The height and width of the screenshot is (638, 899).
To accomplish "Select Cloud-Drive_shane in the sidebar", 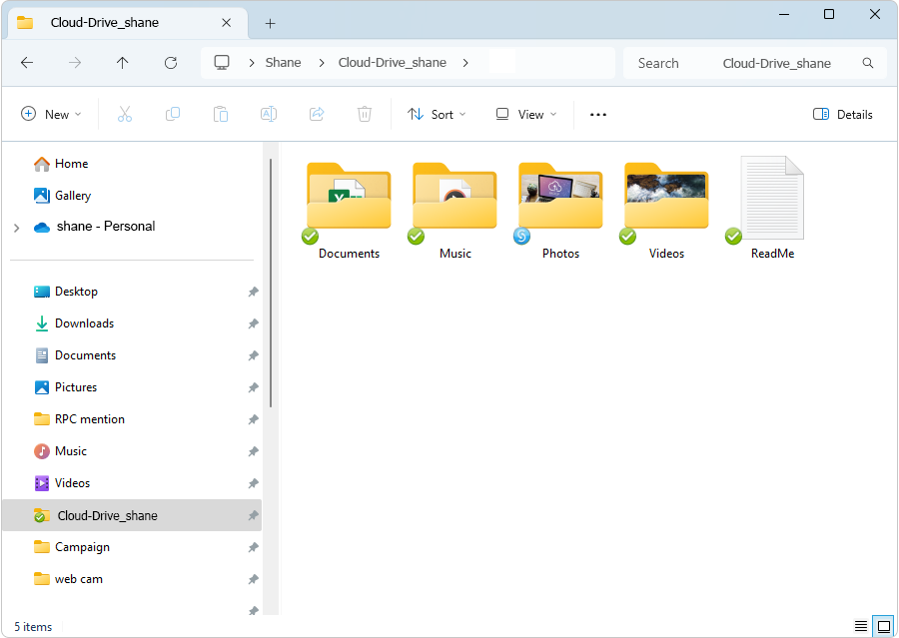I will coord(132,515).
